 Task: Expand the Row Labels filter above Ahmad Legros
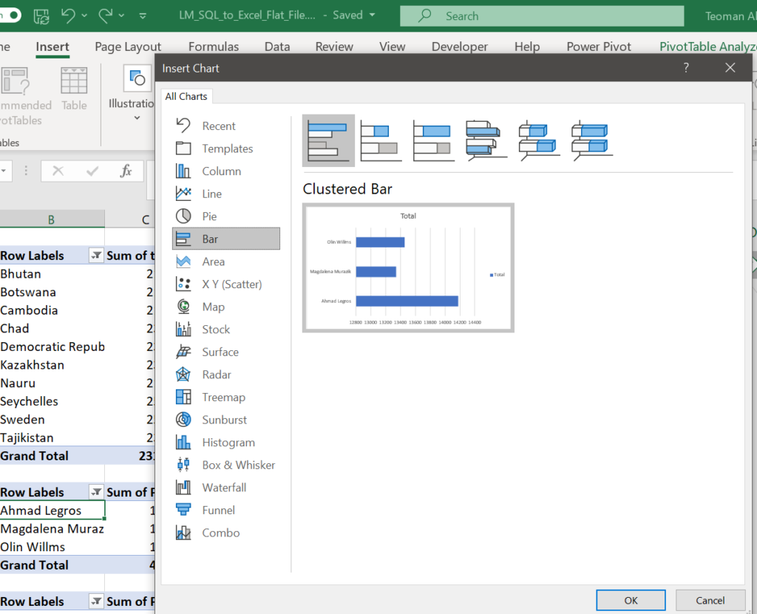click(x=96, y=492)
